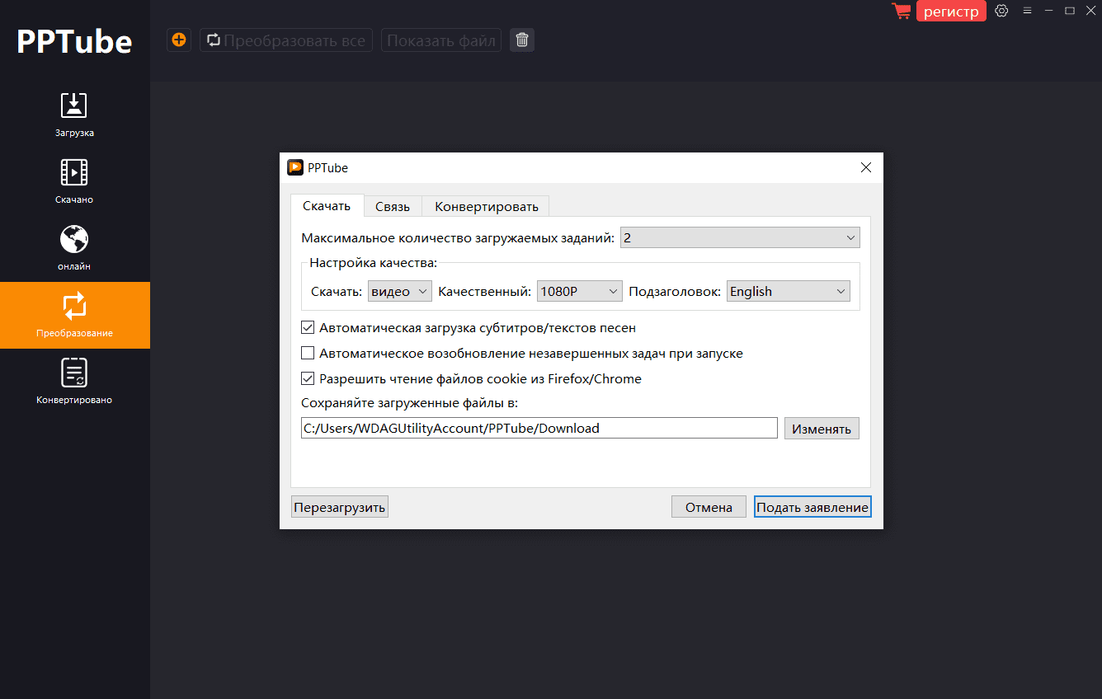The image size is (1102, 699).
Task: Click the download save path field
Action: (x=539, y=428)
